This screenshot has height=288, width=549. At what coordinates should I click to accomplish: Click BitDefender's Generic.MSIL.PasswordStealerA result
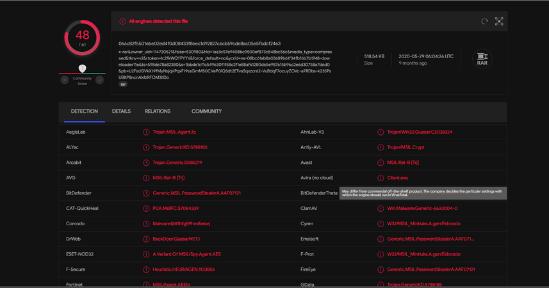coord(197,193)
